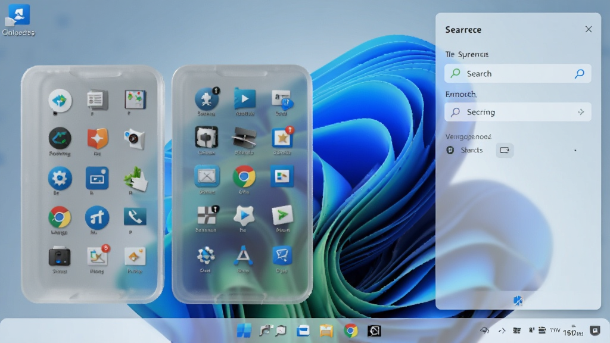The width and height of the screenshot is (610, 343).
Task: Open the mail envelope app in right panel
Action: point(207,176)
